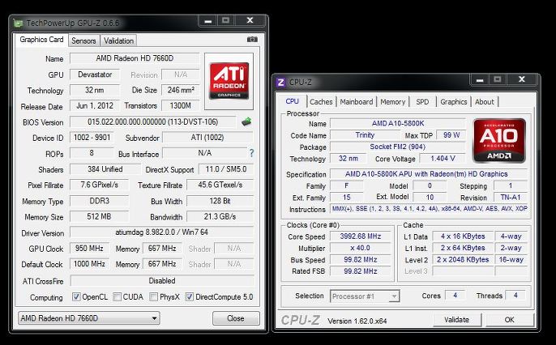Screen dimensions: 556x345
Task: Minimize the GPU-Z window
Action: click(207, 20)
